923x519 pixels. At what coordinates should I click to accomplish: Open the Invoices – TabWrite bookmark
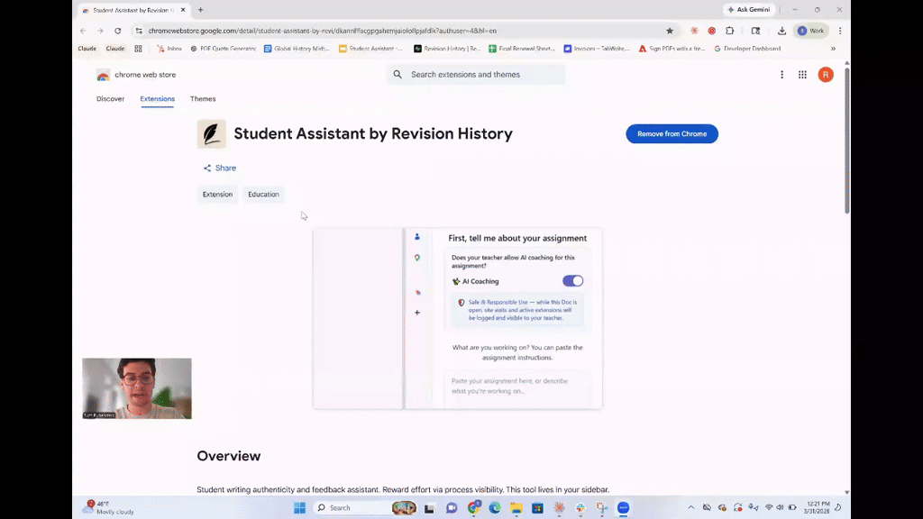tap(597, 49)
